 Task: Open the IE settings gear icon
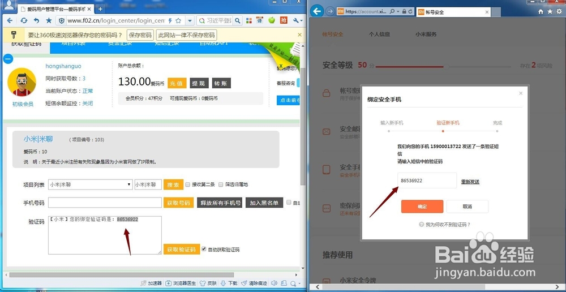click(x=559, y=11)
